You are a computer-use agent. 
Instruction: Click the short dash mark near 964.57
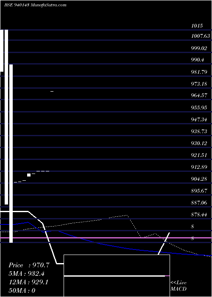pyautogui.click(x=52, y=92)
